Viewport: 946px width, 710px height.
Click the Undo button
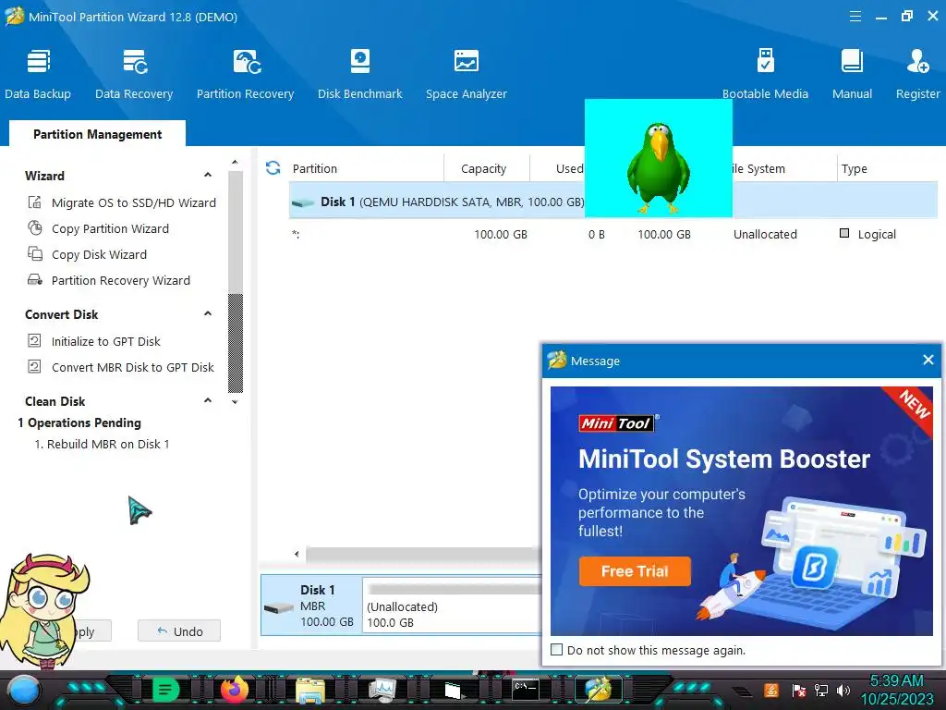(x=179, y=630)
